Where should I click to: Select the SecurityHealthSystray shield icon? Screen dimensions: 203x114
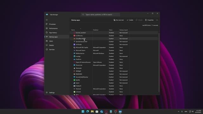[x=74, y=77]
